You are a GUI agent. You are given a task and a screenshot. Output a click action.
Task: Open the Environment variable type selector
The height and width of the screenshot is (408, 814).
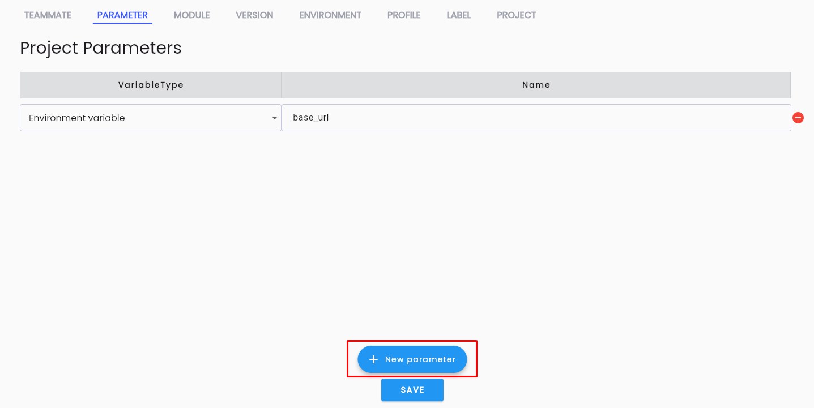pyautogui.click(x=150, y=118)
